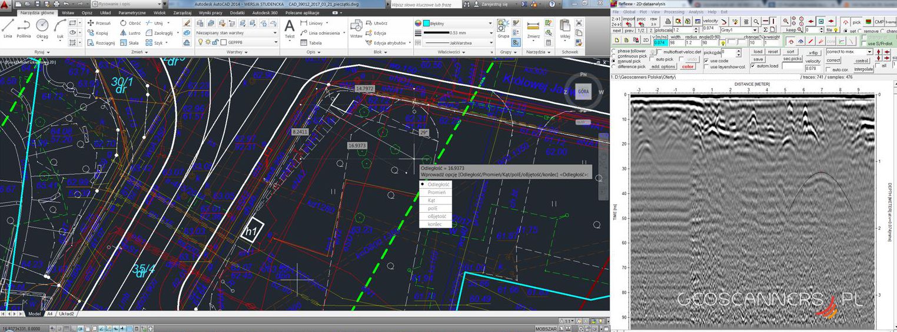Open the Parametryczne ribbon tab

132,12
